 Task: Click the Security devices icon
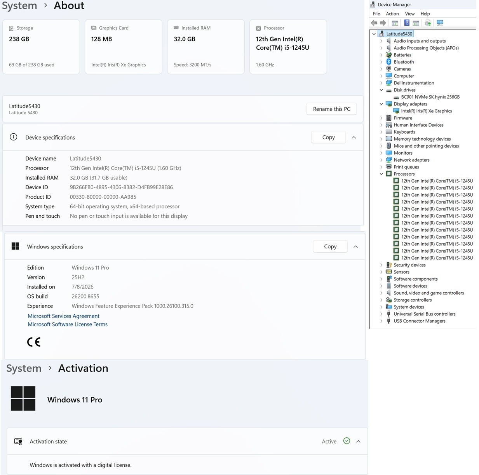(388, 265)
